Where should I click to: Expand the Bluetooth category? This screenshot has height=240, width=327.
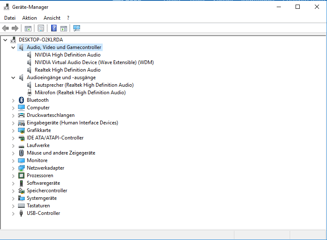tap(13, 101)
